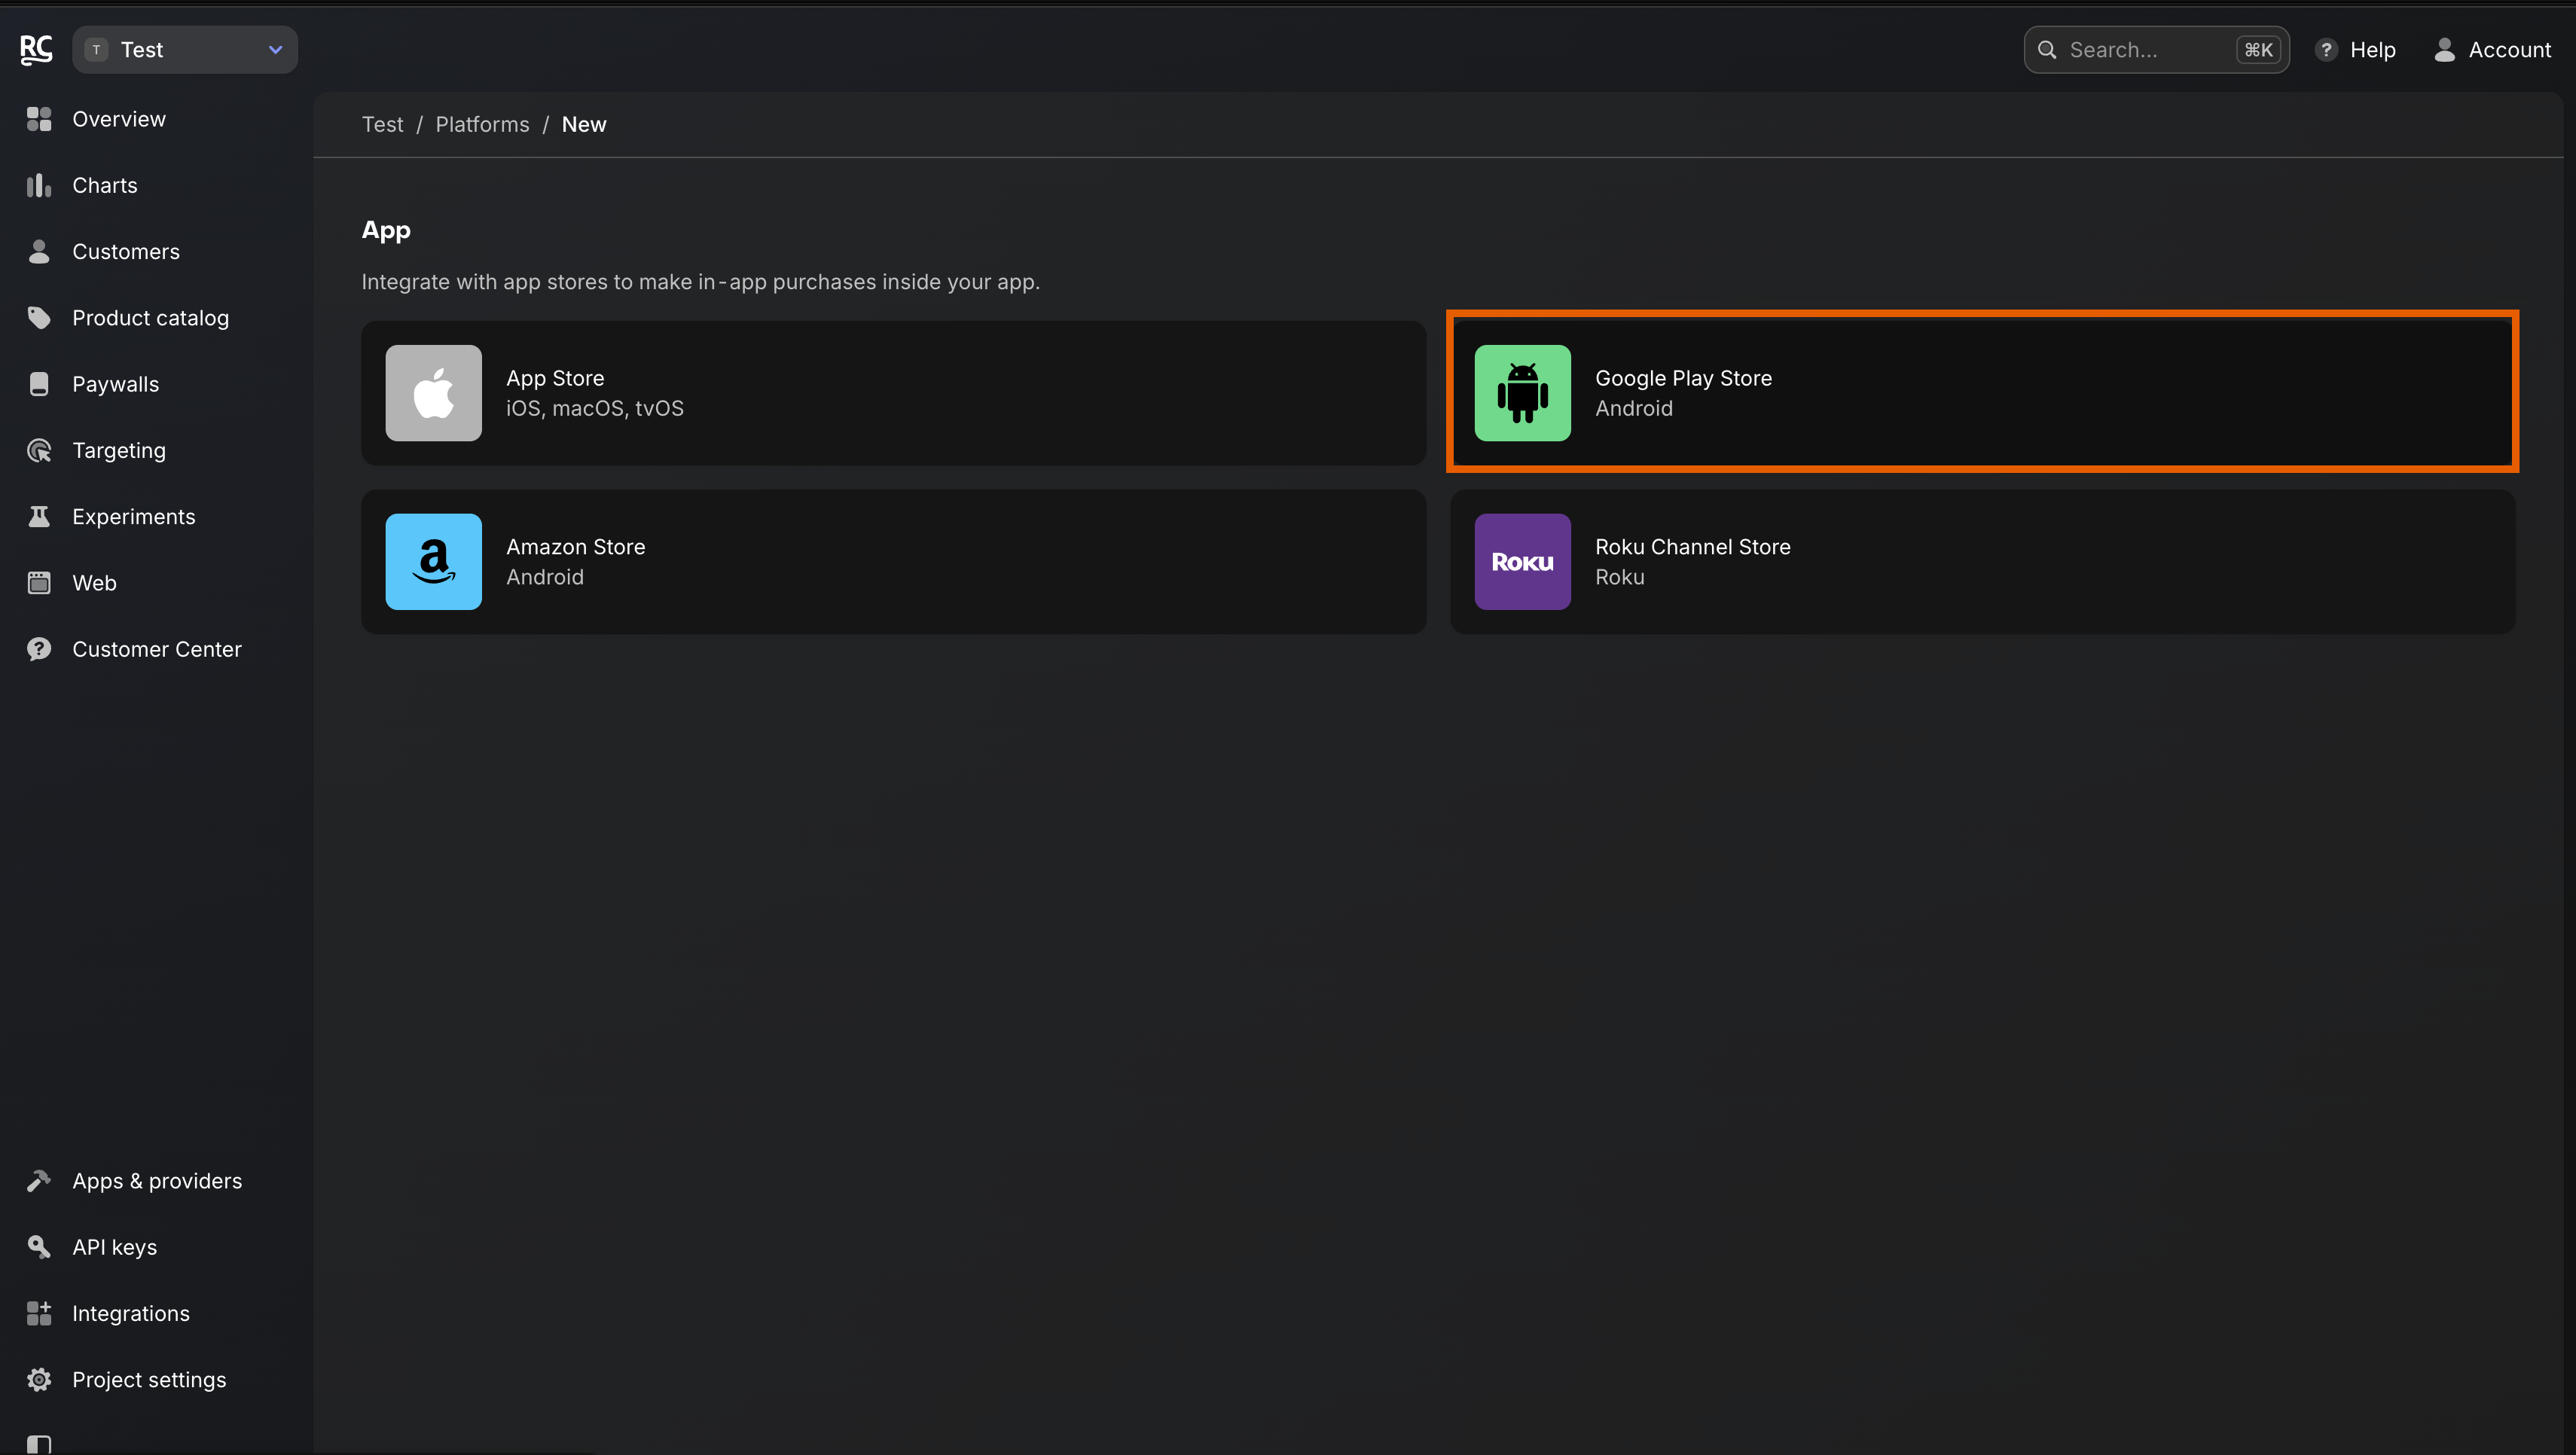This screenshot has height=1455, width=2576.
Task: Collapse the sidebar panel toggle
Action: tap(39, 1444)
